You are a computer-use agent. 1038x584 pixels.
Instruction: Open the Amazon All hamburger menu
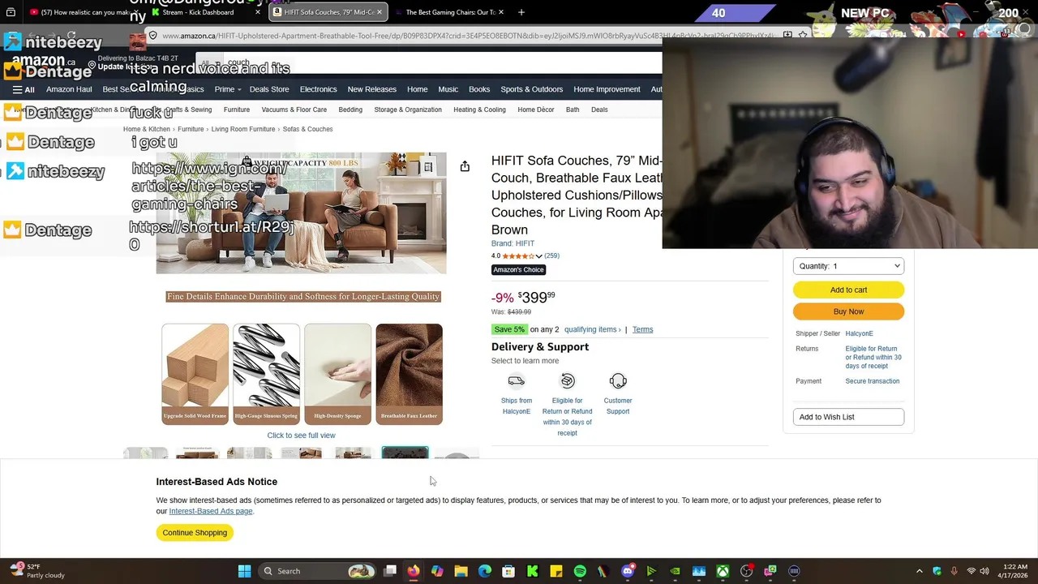pyautogui.click(x=23, y=89)
